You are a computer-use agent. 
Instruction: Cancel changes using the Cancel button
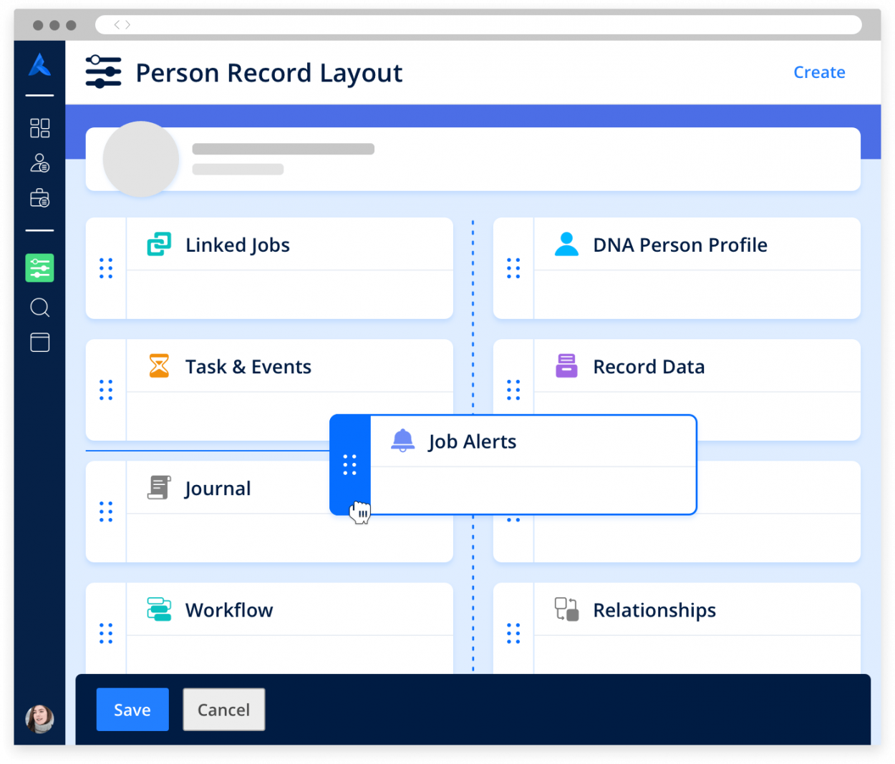(223, 710)
